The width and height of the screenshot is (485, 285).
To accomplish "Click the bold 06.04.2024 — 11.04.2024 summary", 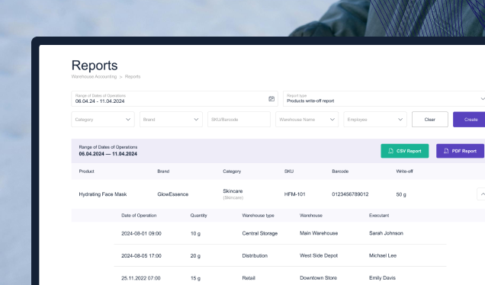I will (108, 154).
